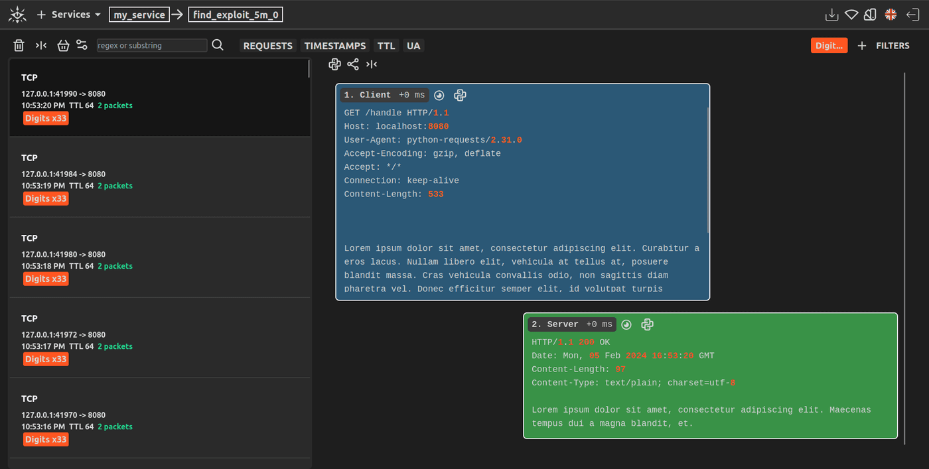This screenshot has height=469, width=929.
Task: Open the color theme swatches icon
Action: coord(871,15)
